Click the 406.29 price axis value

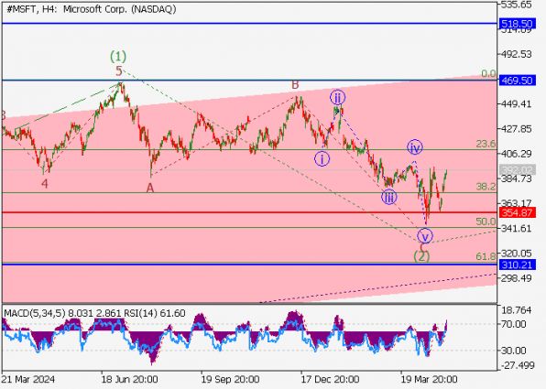(516, 154)
